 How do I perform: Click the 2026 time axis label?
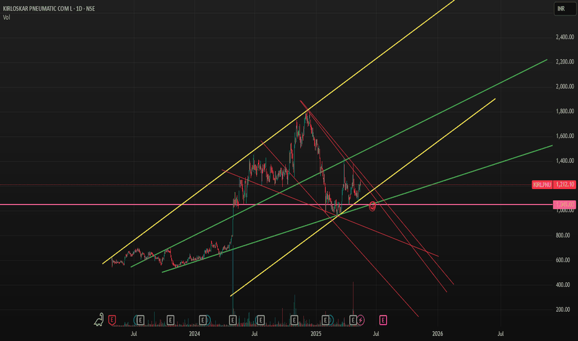point(437,334)
